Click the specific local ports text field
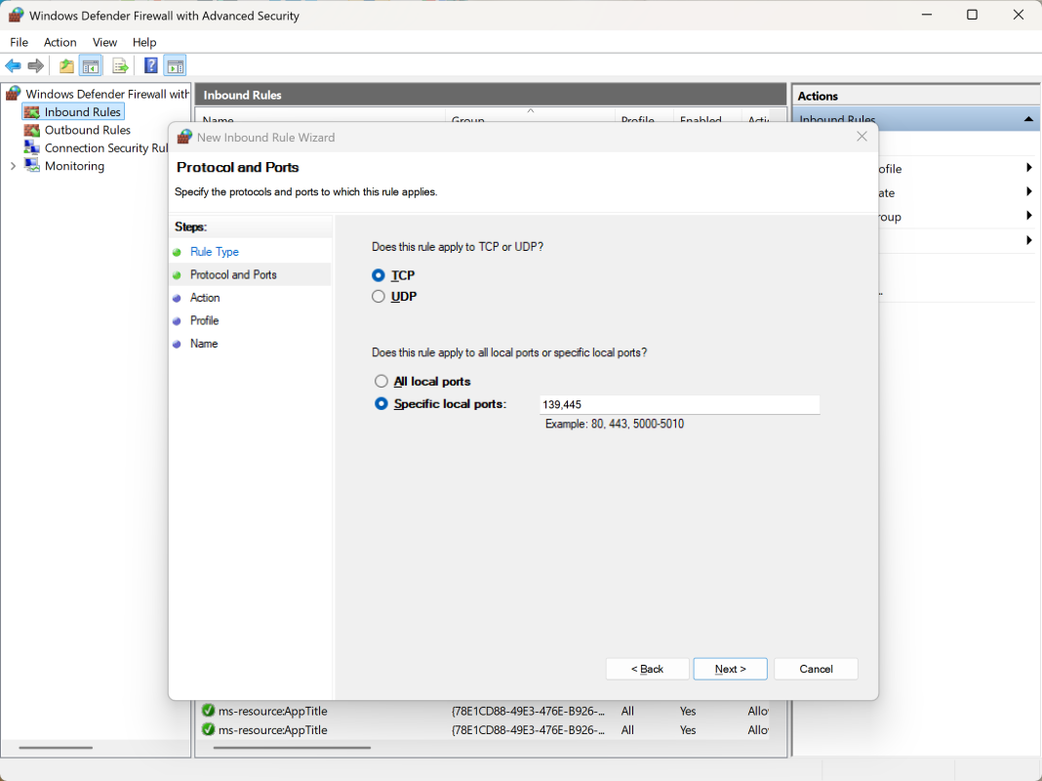 point(679,404)
